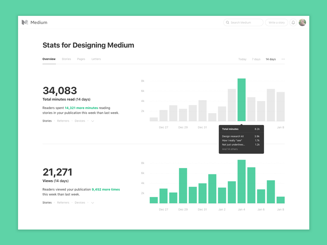
Task: Expand chevron under Total minutes read
Action: tap(93, 121)
